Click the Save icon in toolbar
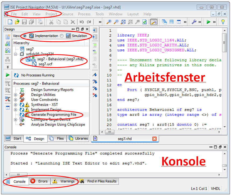The width and height of the screenshot is (231, 195). click(24, 22)
